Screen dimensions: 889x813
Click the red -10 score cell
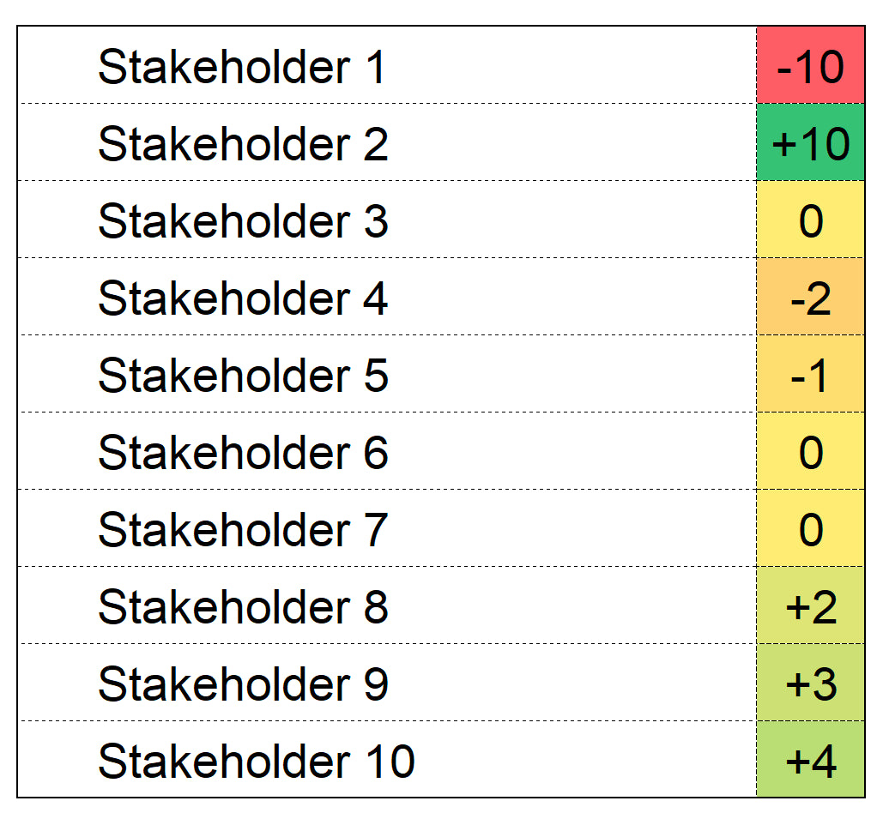point(811,66)
